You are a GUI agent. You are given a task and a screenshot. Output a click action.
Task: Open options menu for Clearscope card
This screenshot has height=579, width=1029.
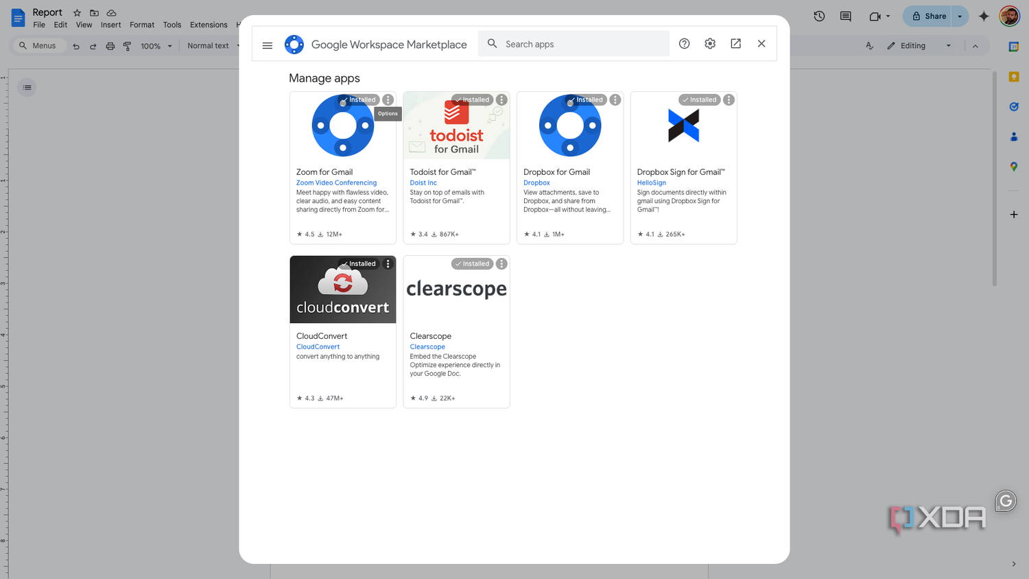click(501, 264)
